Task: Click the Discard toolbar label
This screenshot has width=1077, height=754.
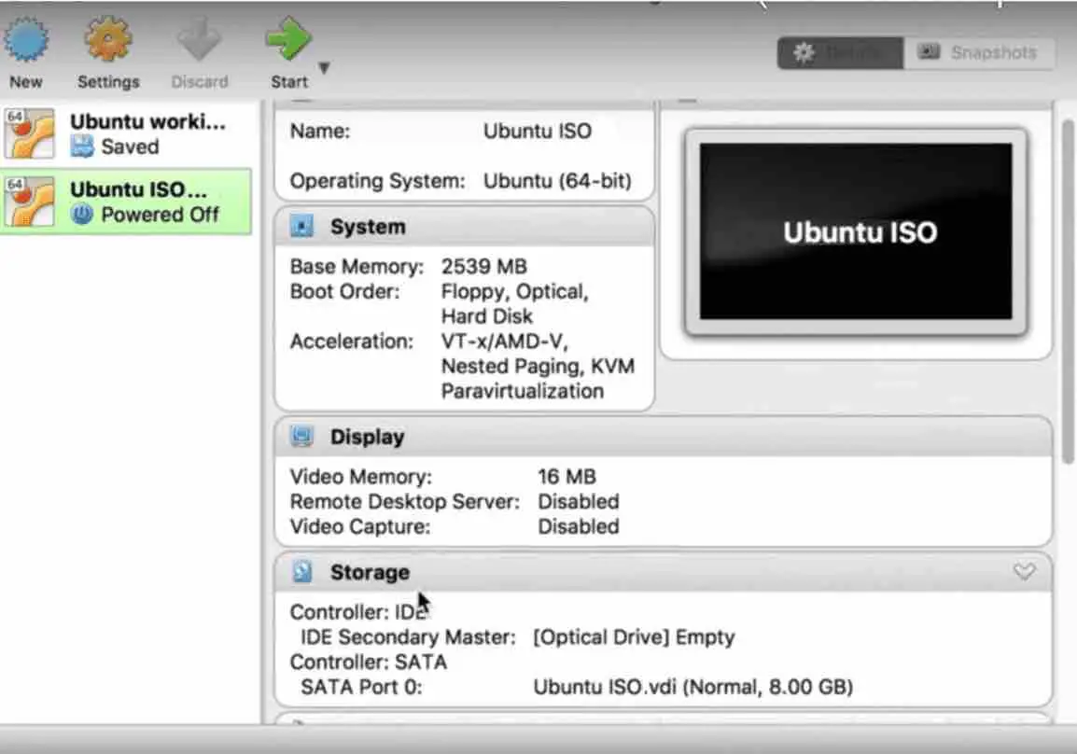Action: [x=200, y=82]
